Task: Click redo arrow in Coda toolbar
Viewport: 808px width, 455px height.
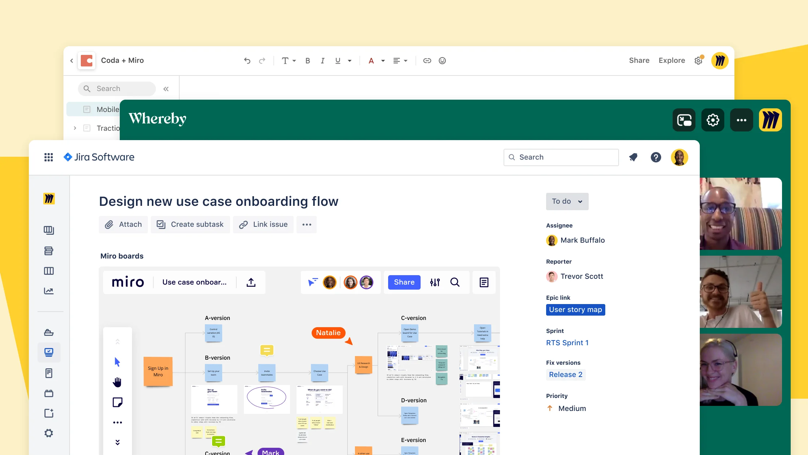Action: coord(262,61)
